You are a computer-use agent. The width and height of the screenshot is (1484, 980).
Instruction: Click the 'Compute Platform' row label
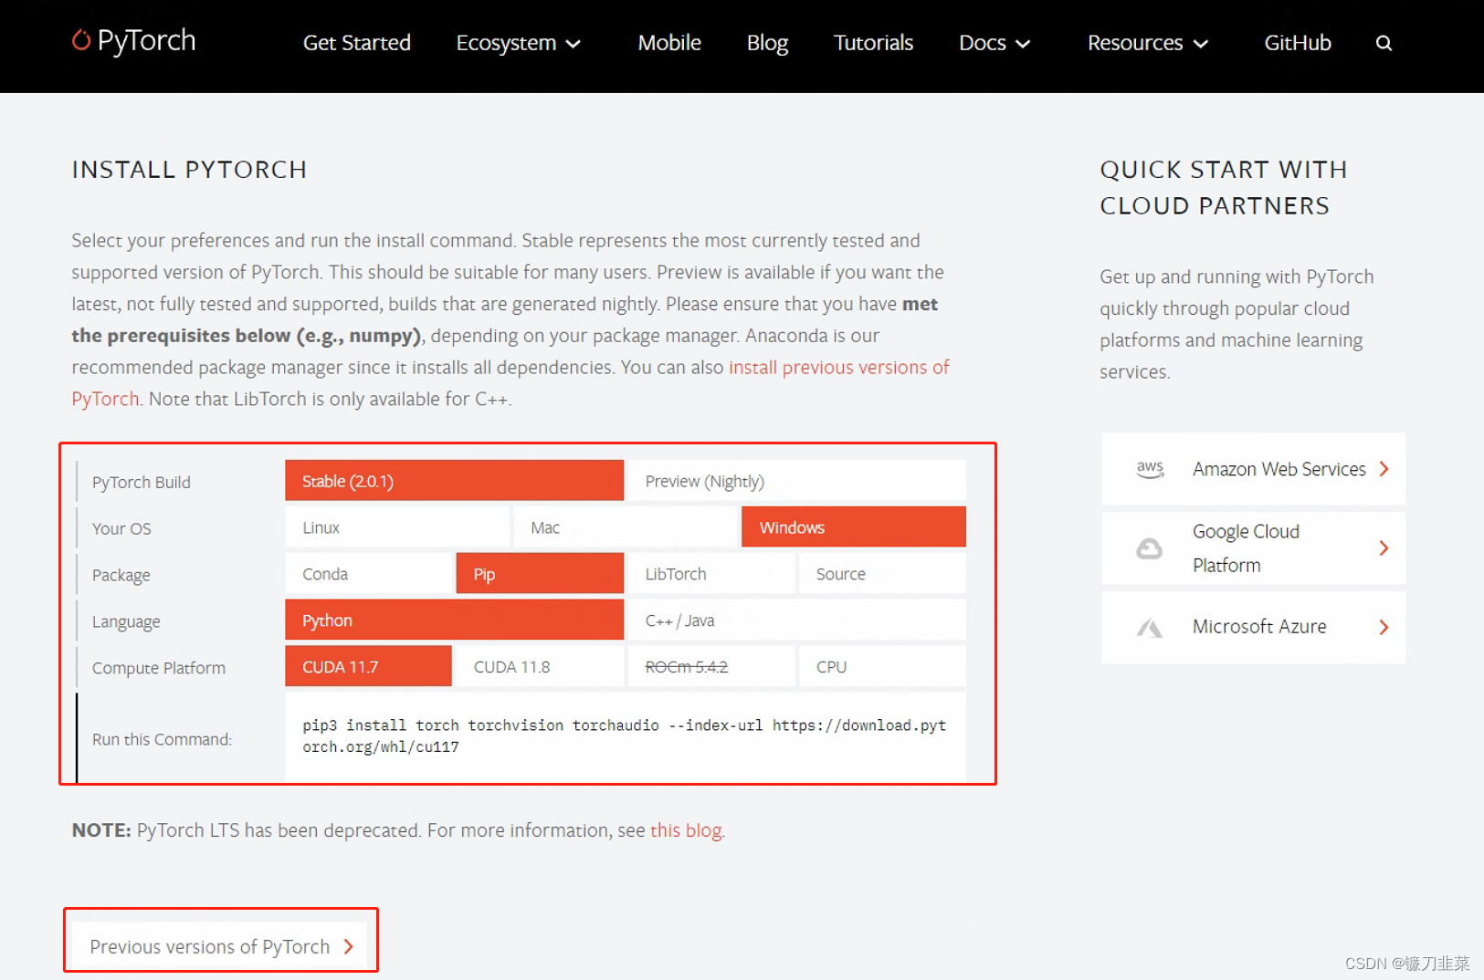pyautogui.click(x=159, y=668)
